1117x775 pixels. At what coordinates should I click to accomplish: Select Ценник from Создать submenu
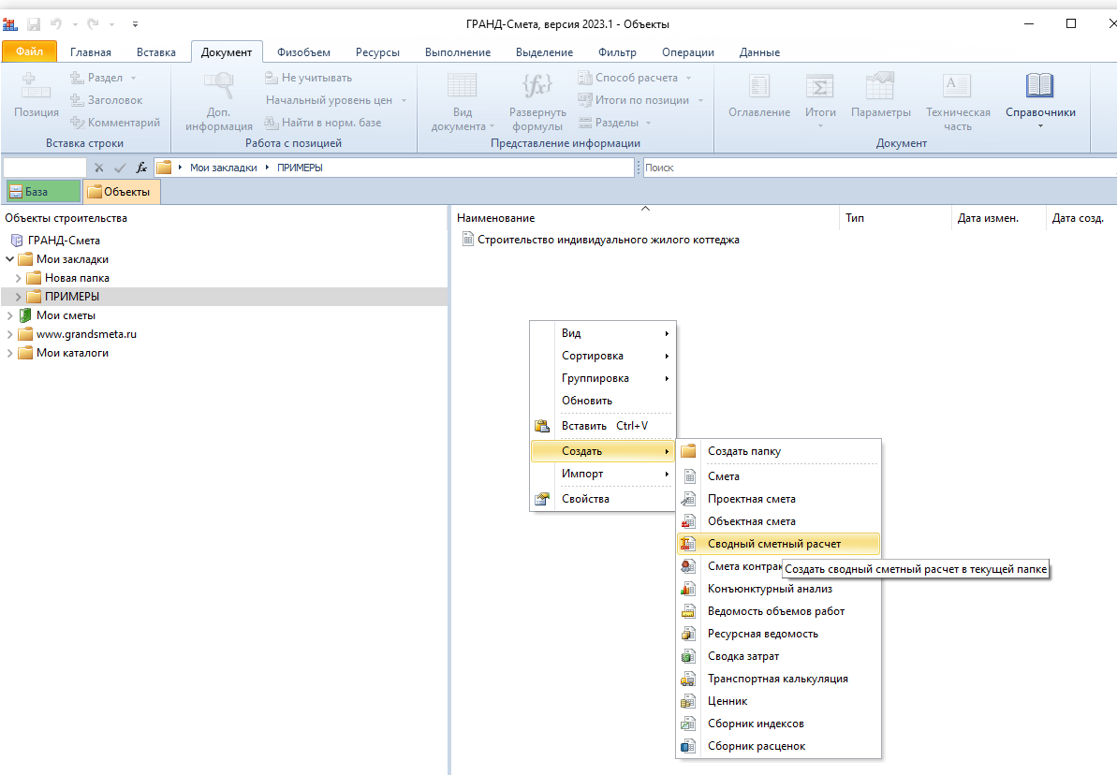(x=778, y=701)
